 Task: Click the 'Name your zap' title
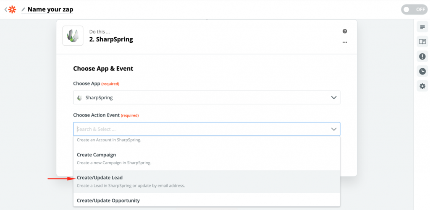pos(50,9)
